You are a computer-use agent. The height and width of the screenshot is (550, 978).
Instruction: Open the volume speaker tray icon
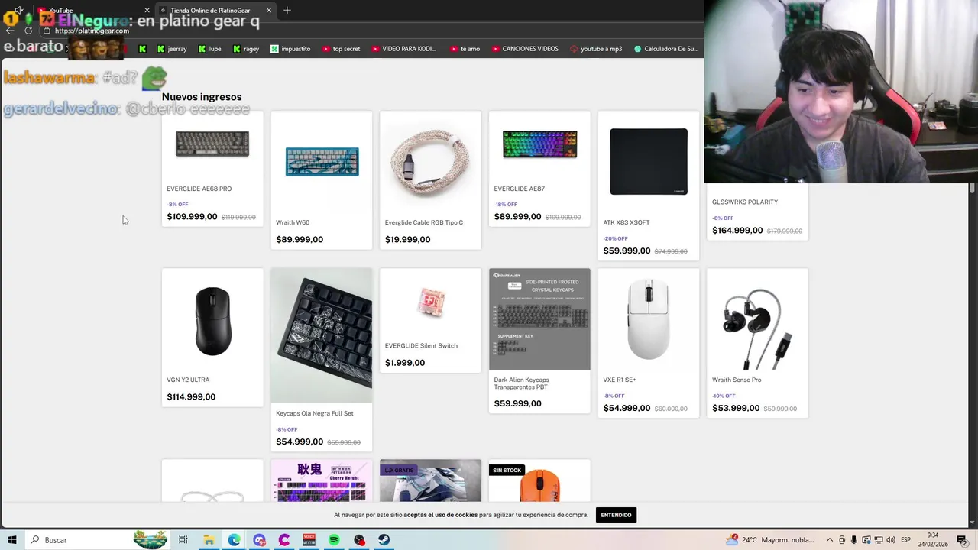coord(891,540)
